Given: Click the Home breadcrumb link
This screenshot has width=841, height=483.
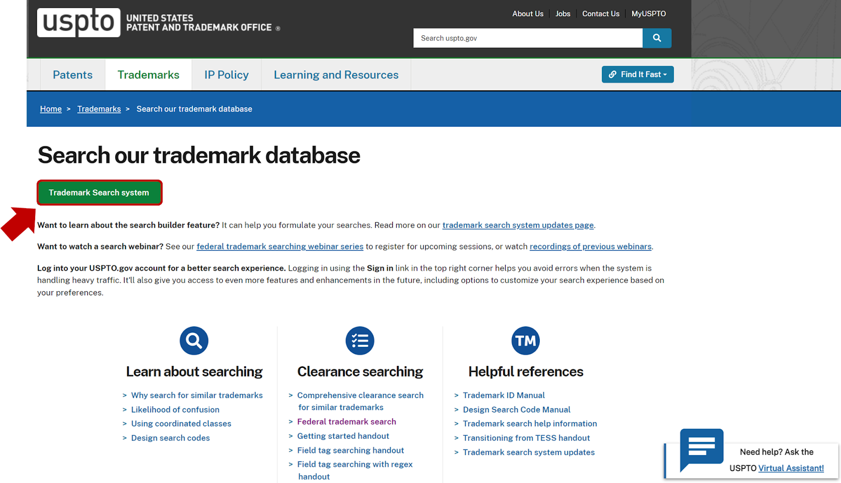Looking at the screenshot, I should pos(51,109).
